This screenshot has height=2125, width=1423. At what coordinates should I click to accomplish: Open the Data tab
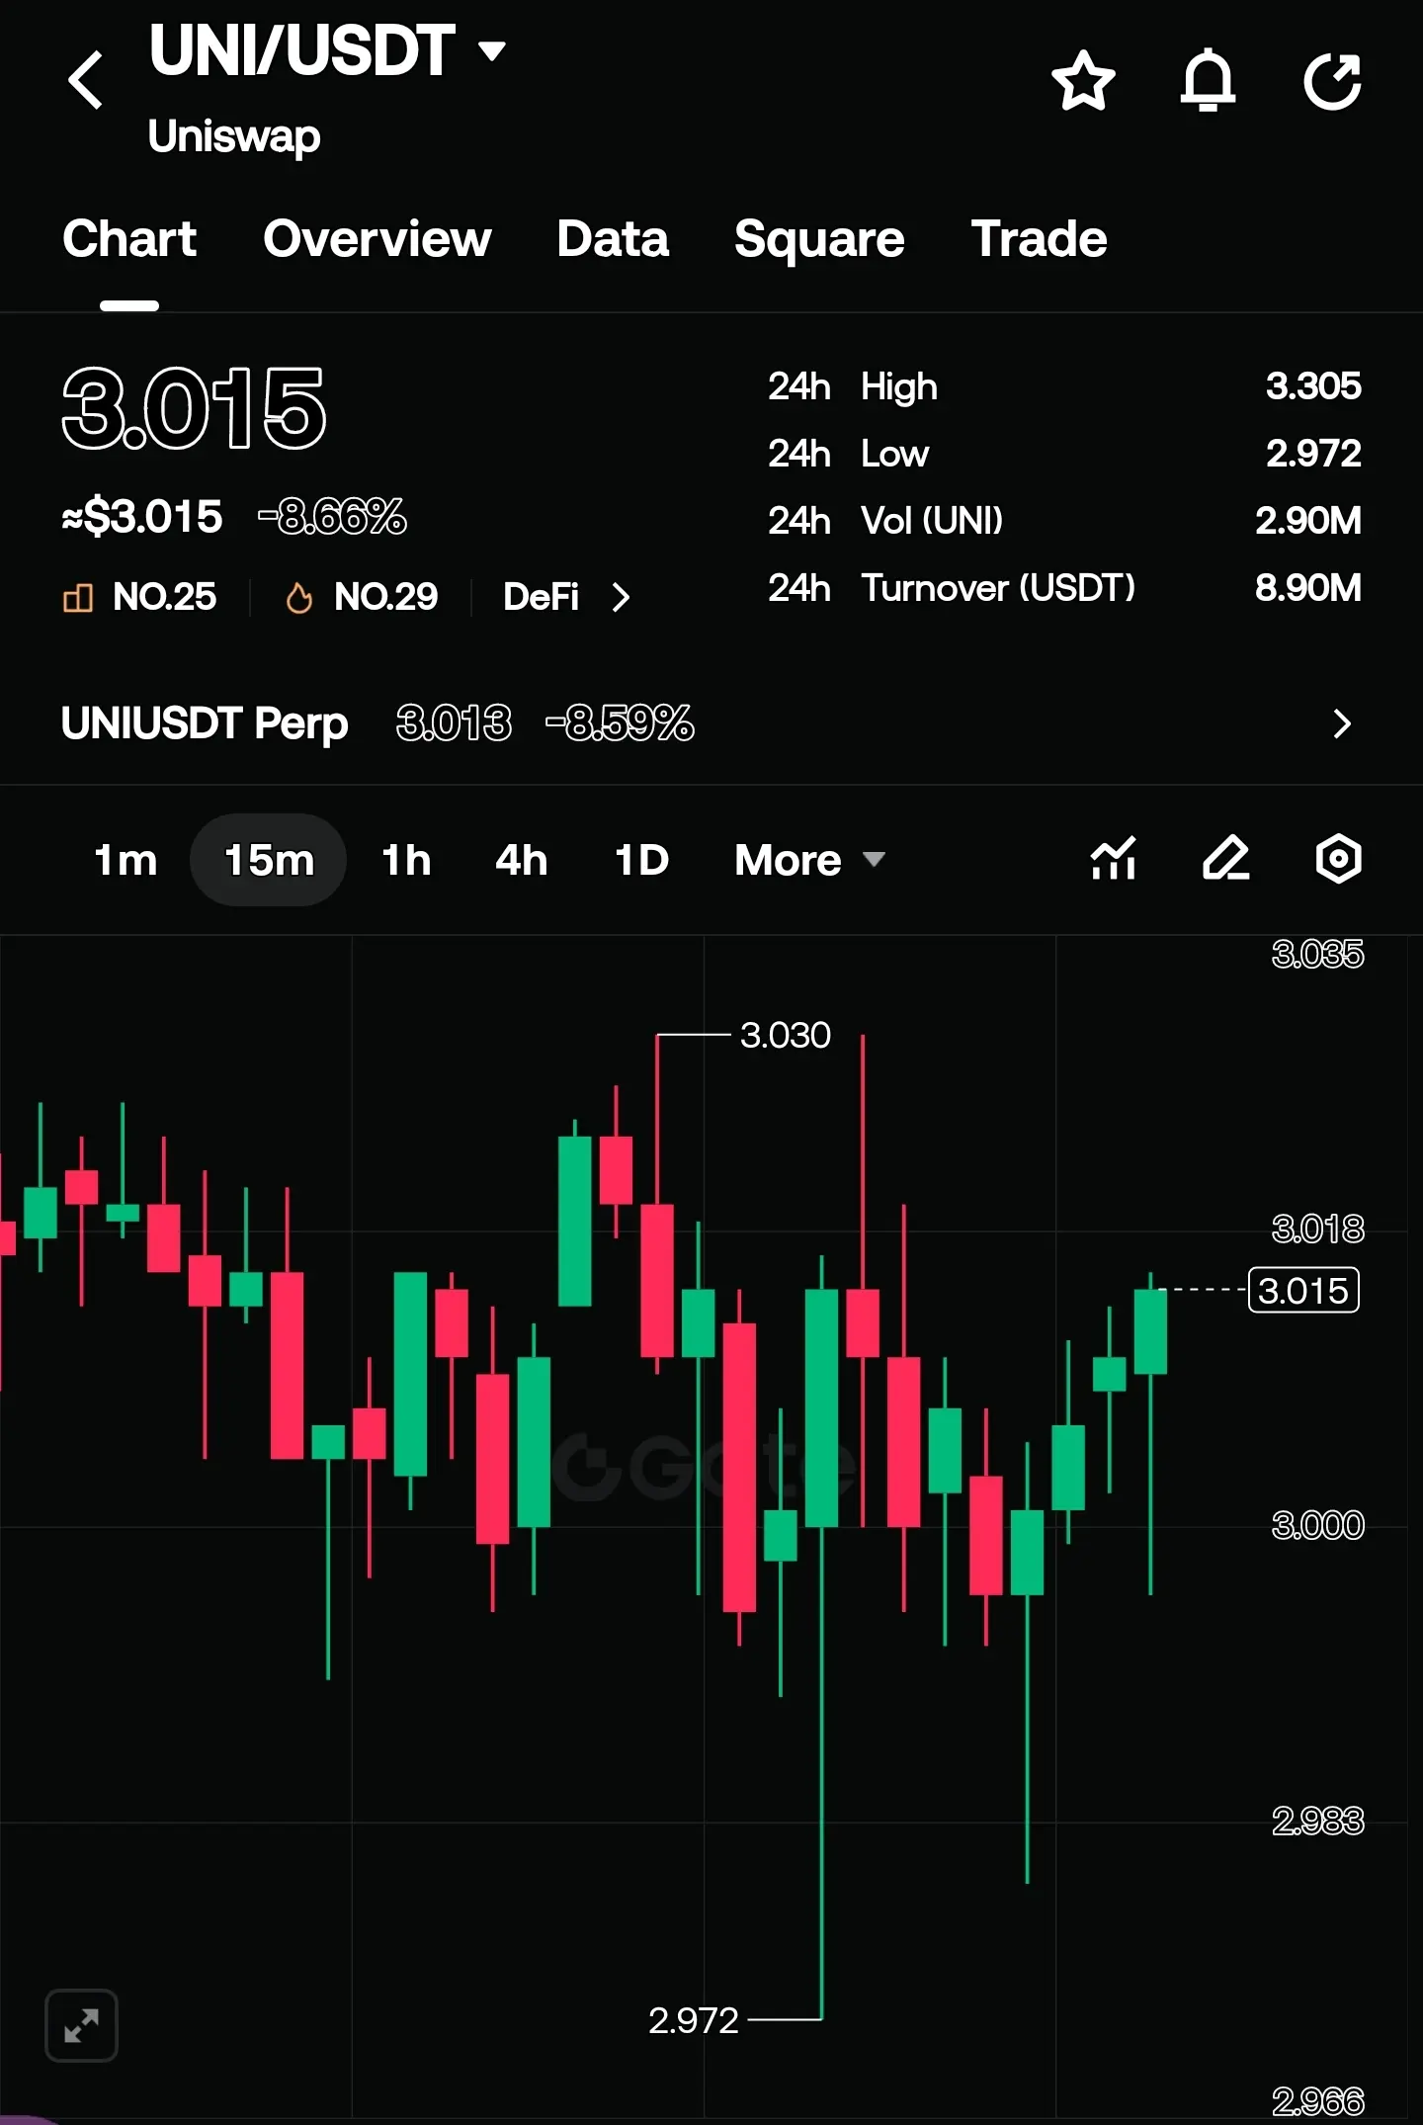(613, 239)
